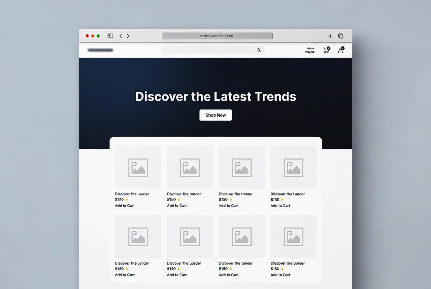Image resolution: width=431 pixels, height=289 pixels.
Task: Click the yellow rating icon of fourth top-row product
Action: 282,200
